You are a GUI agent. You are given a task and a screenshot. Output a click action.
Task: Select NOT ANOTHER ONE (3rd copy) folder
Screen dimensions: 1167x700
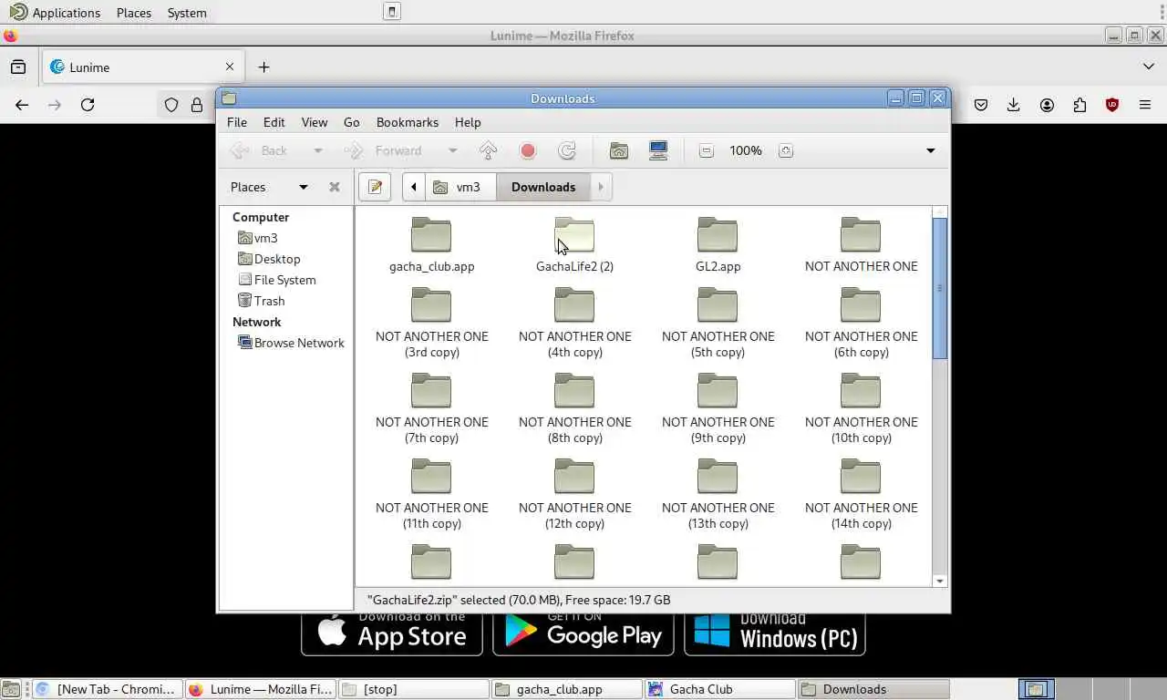pos(431,323)
